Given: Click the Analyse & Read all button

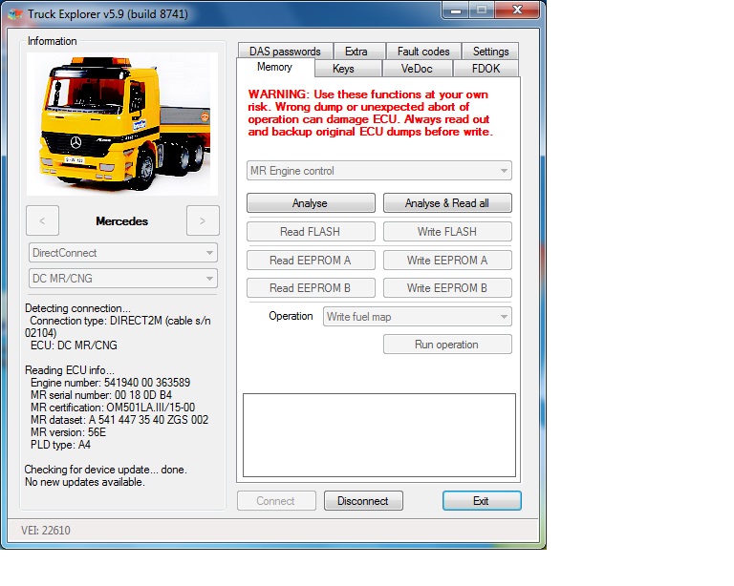Looking at the screenshot, I should [447, 203].
